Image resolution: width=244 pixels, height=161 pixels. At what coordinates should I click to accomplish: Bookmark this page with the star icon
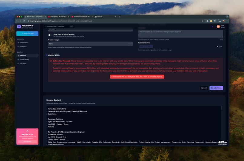point(203,21)
